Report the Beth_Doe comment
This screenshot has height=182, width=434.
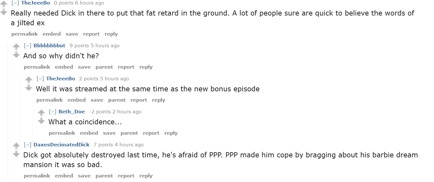tap(151, 133)
